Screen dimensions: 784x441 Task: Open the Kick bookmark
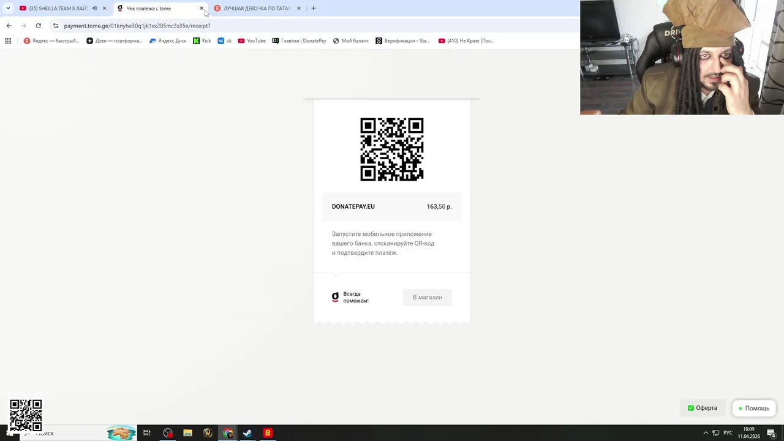click(202, 41)
